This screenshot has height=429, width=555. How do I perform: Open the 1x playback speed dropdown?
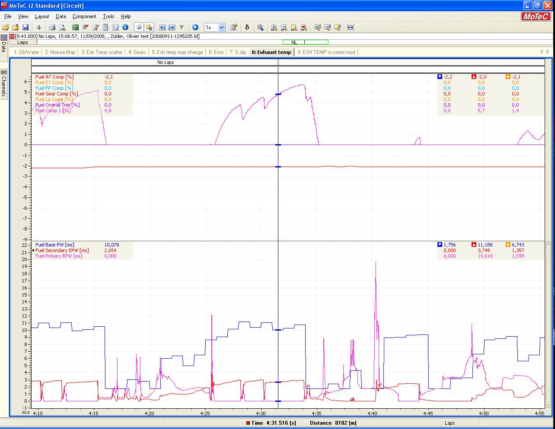222,27
